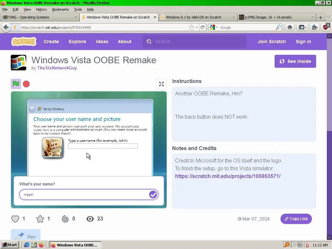This screenshot has height=249, width=332.
Task: Submit answer with purple checkmark button
Action: click(x=153, y=195)
